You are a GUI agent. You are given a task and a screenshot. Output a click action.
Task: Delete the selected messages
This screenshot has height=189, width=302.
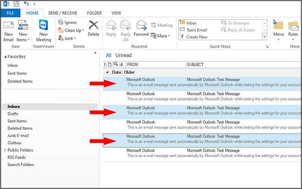click(93, 28)
